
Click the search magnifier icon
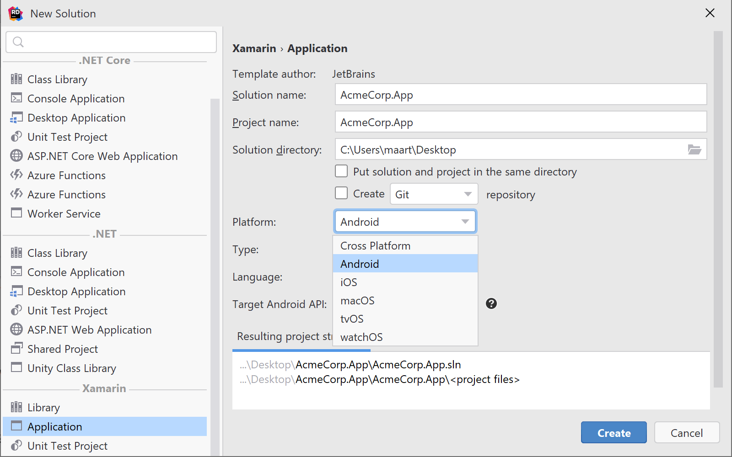18,42
